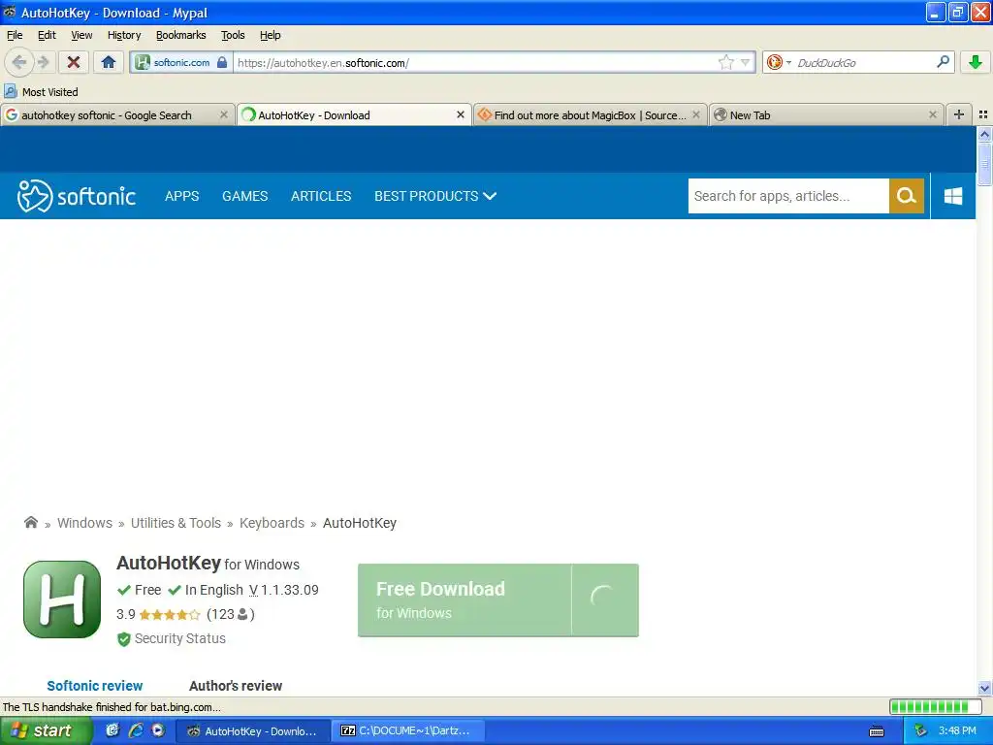Close the New Tab tab

pos(932,114)
